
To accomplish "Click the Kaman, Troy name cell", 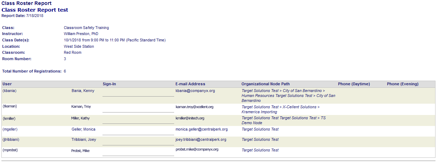I will click(x=82, y=106).
